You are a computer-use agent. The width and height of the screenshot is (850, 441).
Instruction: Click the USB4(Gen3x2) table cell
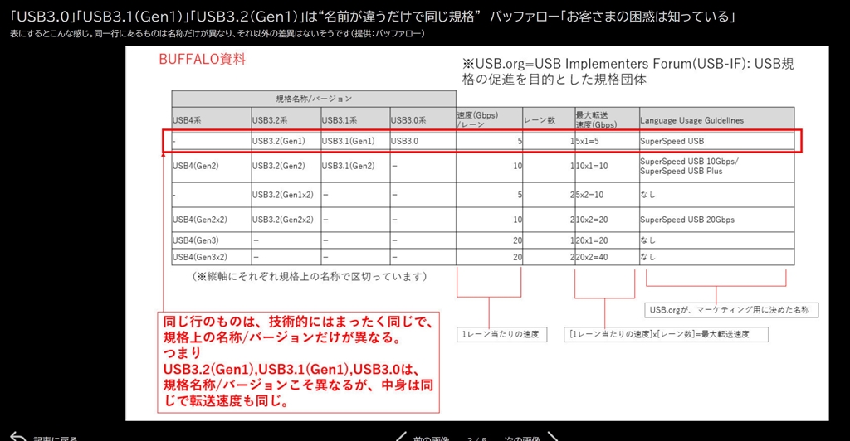[x=212, y=257]
